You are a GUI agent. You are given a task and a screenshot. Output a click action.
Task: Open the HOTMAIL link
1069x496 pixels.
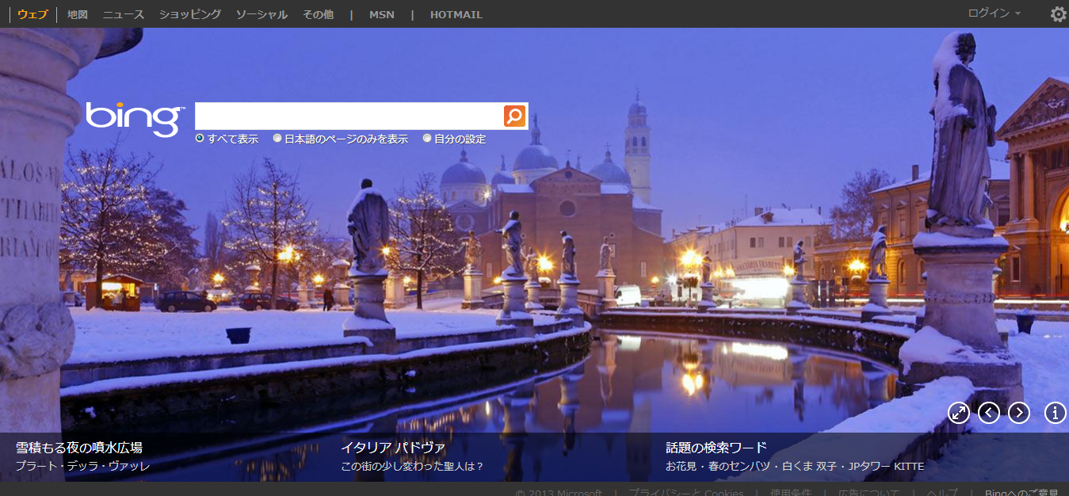456,14
